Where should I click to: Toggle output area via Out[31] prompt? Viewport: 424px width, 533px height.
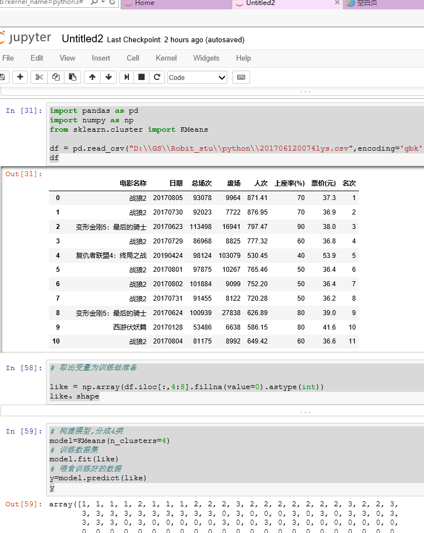pos(24,174)
